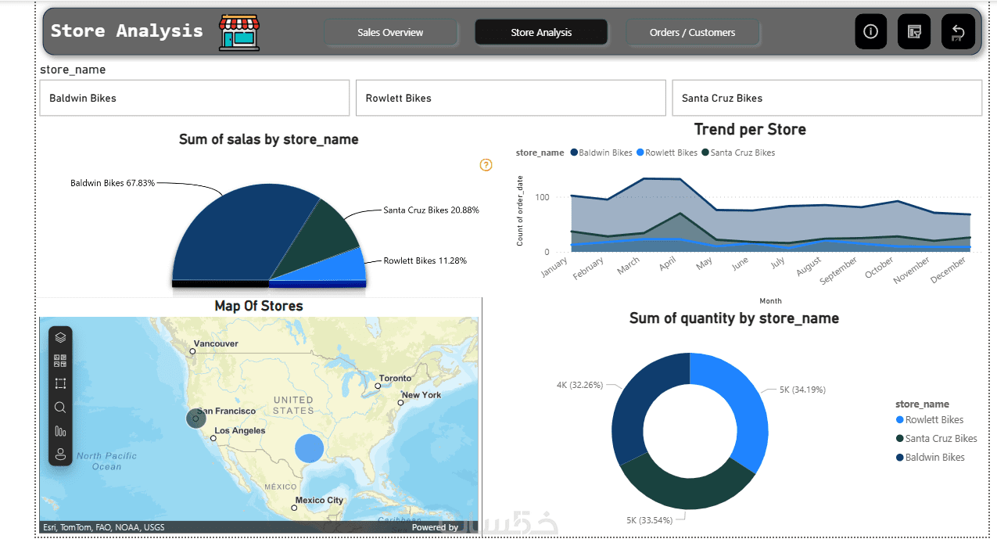997x546 pixels.
Task: Click the filter pane icon button
Action: coord(914,32)
